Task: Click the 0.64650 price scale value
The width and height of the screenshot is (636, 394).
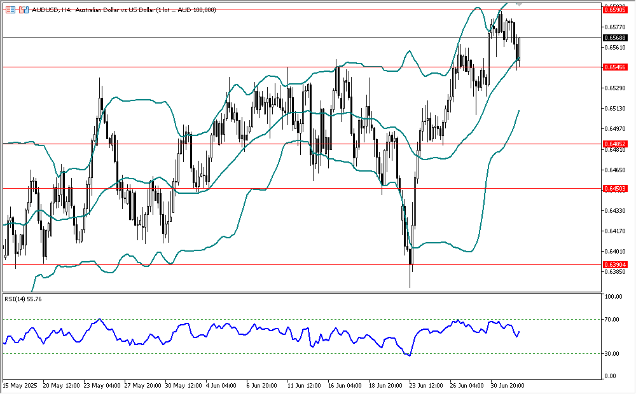Action: tap(615, 170)
